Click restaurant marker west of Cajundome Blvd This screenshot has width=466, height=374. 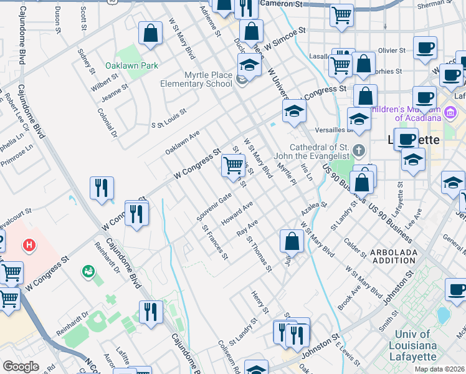click(x=102, y=189)
